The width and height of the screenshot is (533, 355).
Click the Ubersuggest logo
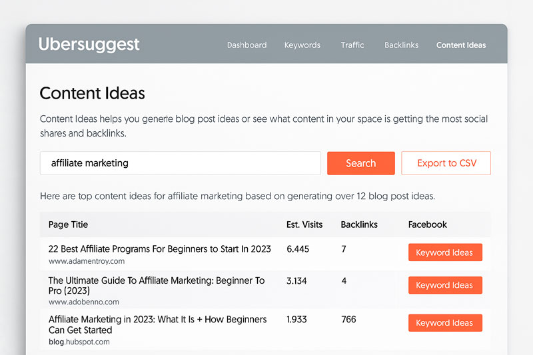(89, 45)
